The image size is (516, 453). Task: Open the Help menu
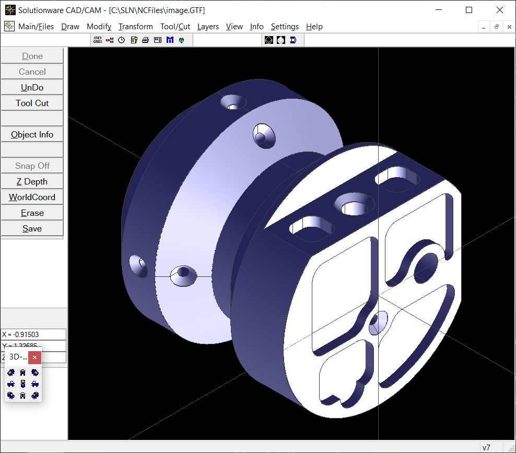[314, 27]
